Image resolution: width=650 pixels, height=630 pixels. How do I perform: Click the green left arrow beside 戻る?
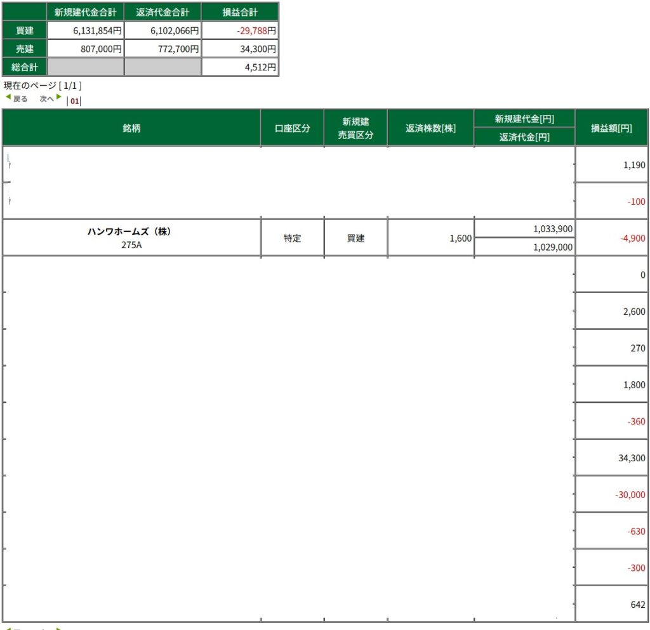[x=8, y=98]
